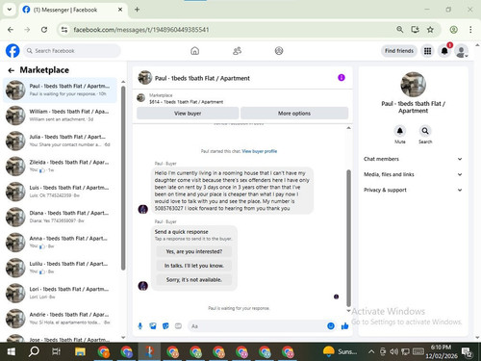Go back using the Marketplace back arrow
The image size is (481, 361).
12,70
